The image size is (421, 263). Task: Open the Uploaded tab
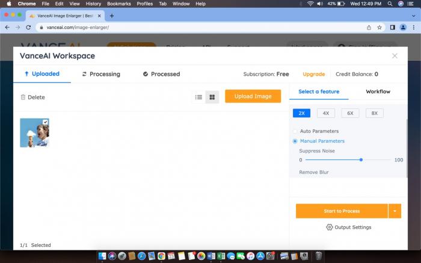coord(42,74)
